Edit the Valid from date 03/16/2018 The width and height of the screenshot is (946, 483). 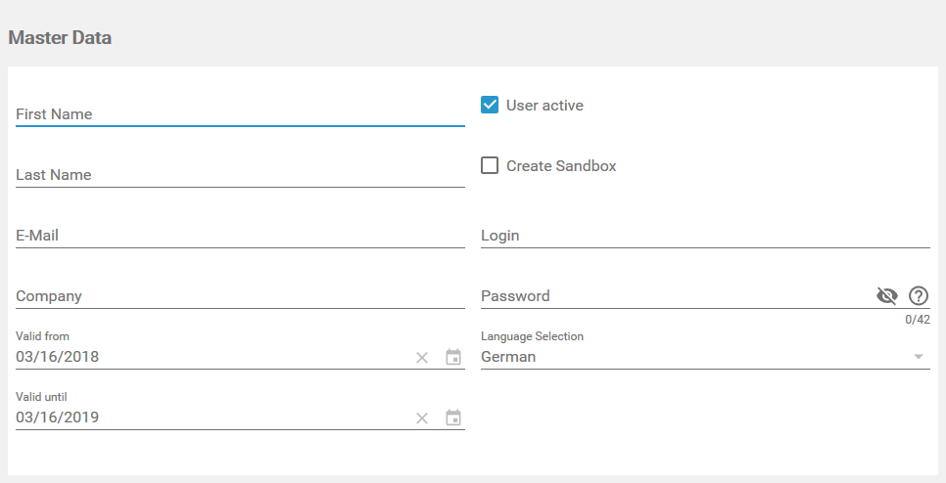(x=58, y=357)
